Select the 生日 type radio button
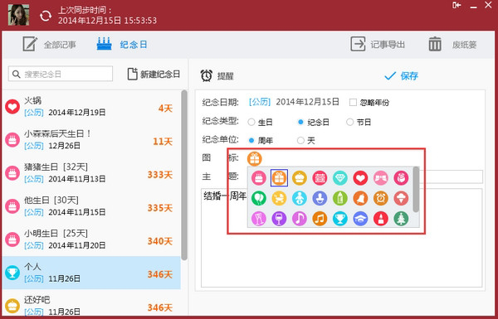 [x=251, y=122]
